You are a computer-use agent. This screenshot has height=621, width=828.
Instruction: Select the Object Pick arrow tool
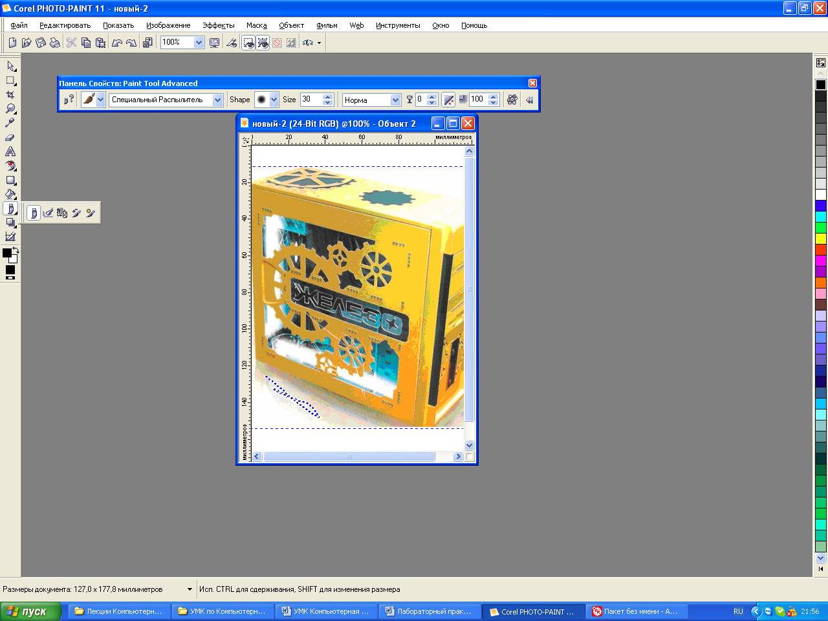pos(11,66)
